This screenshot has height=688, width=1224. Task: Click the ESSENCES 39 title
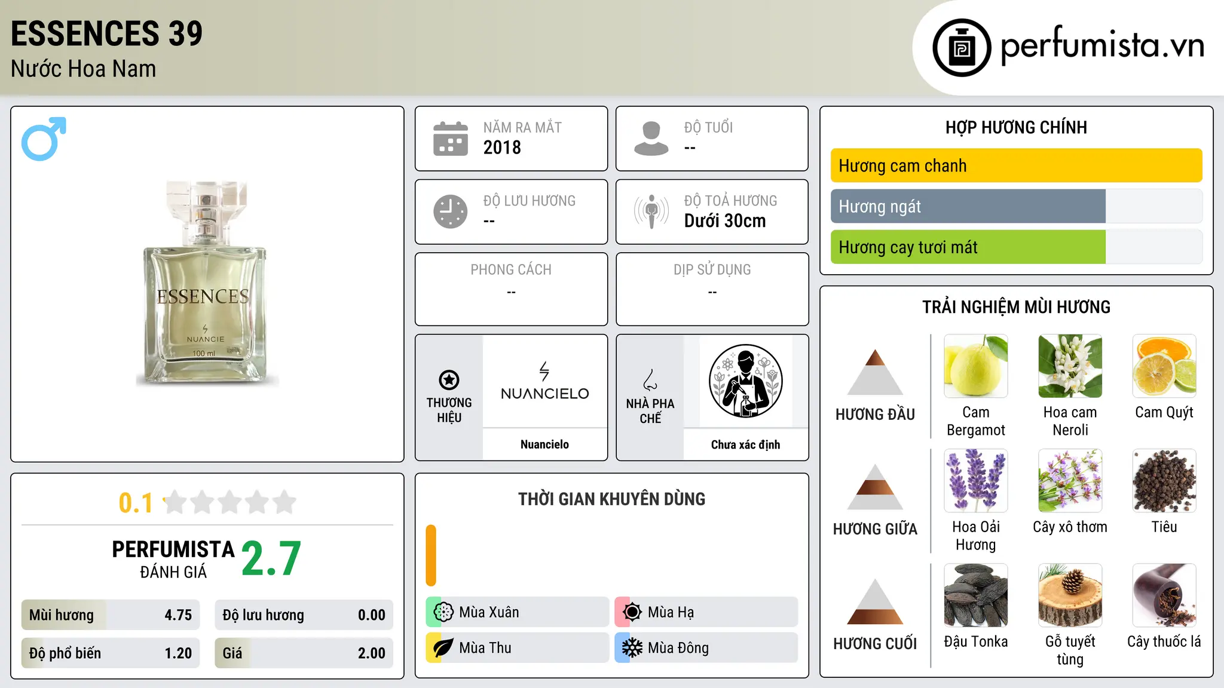[107, 33]
